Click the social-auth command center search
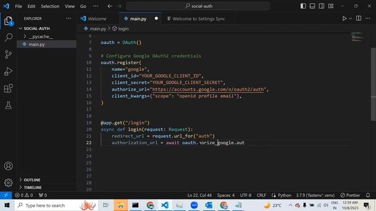 pyautogui.click(x=198, y=6)
